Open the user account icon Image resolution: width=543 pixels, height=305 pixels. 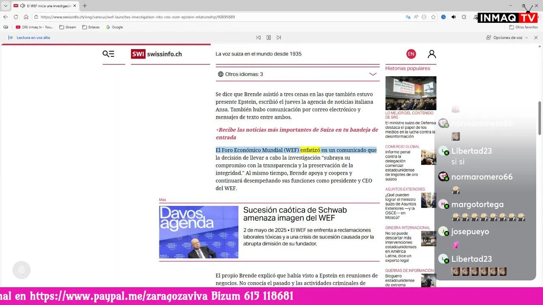(x=431, y=54)
